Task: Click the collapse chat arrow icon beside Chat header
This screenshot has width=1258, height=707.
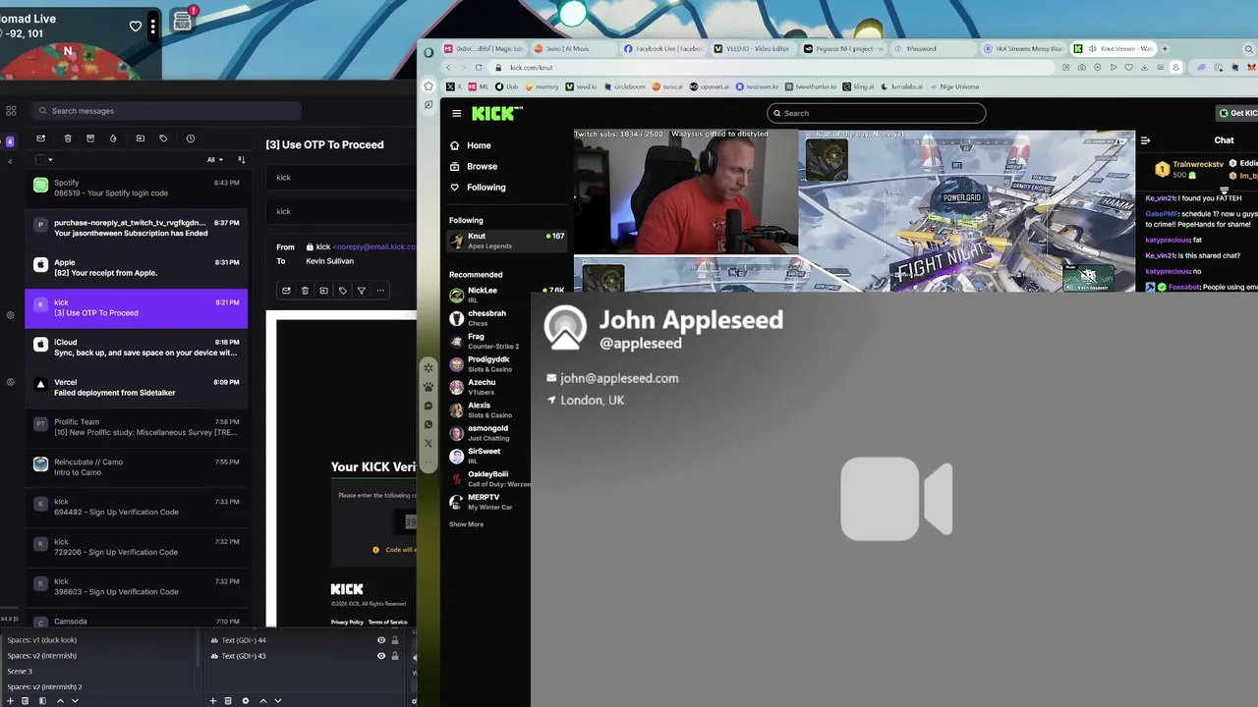Action: tap(1144, 140)
